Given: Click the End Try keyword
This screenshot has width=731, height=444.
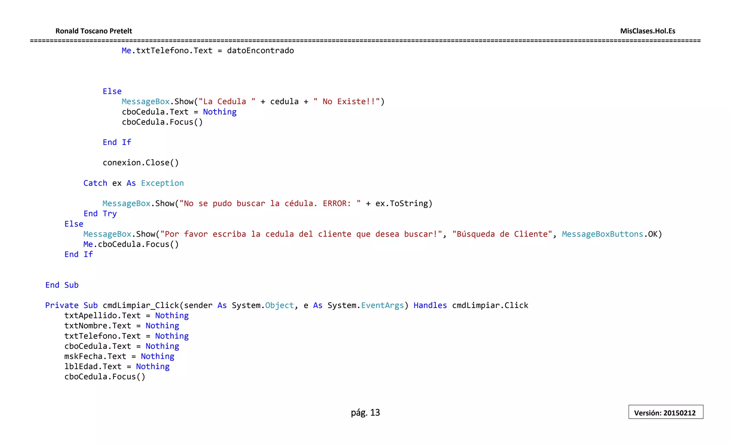Looking at the screenshot, I should (100, 214).
